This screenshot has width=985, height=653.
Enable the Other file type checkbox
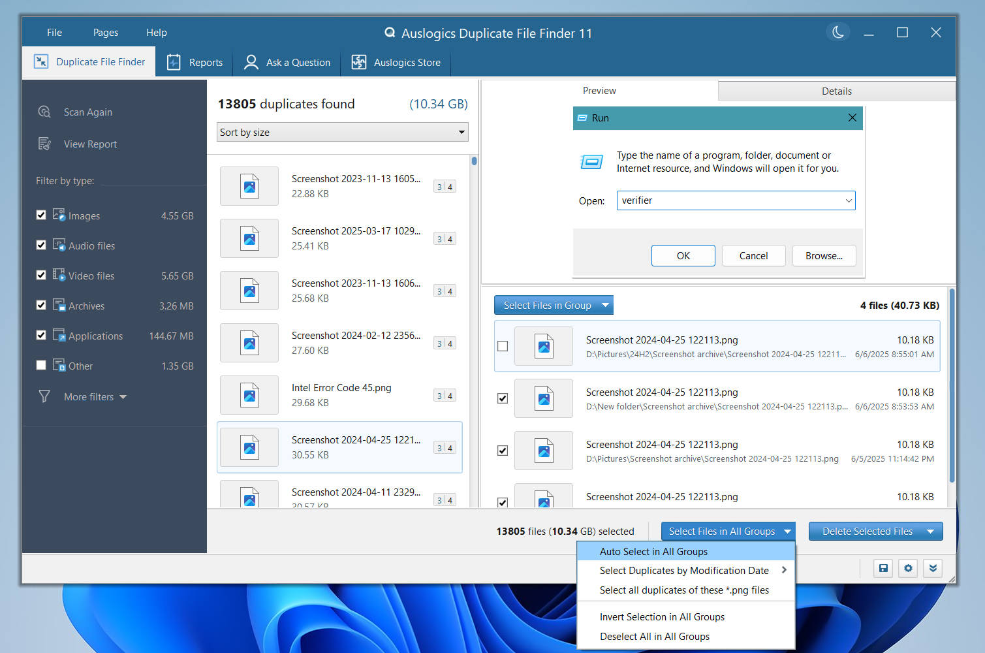tap(41, 365)
